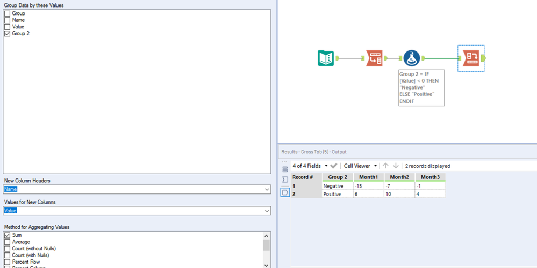Select the -15 cell under Month1
Image resolution: width=537 pixels, height=268 pixels.
369,186
